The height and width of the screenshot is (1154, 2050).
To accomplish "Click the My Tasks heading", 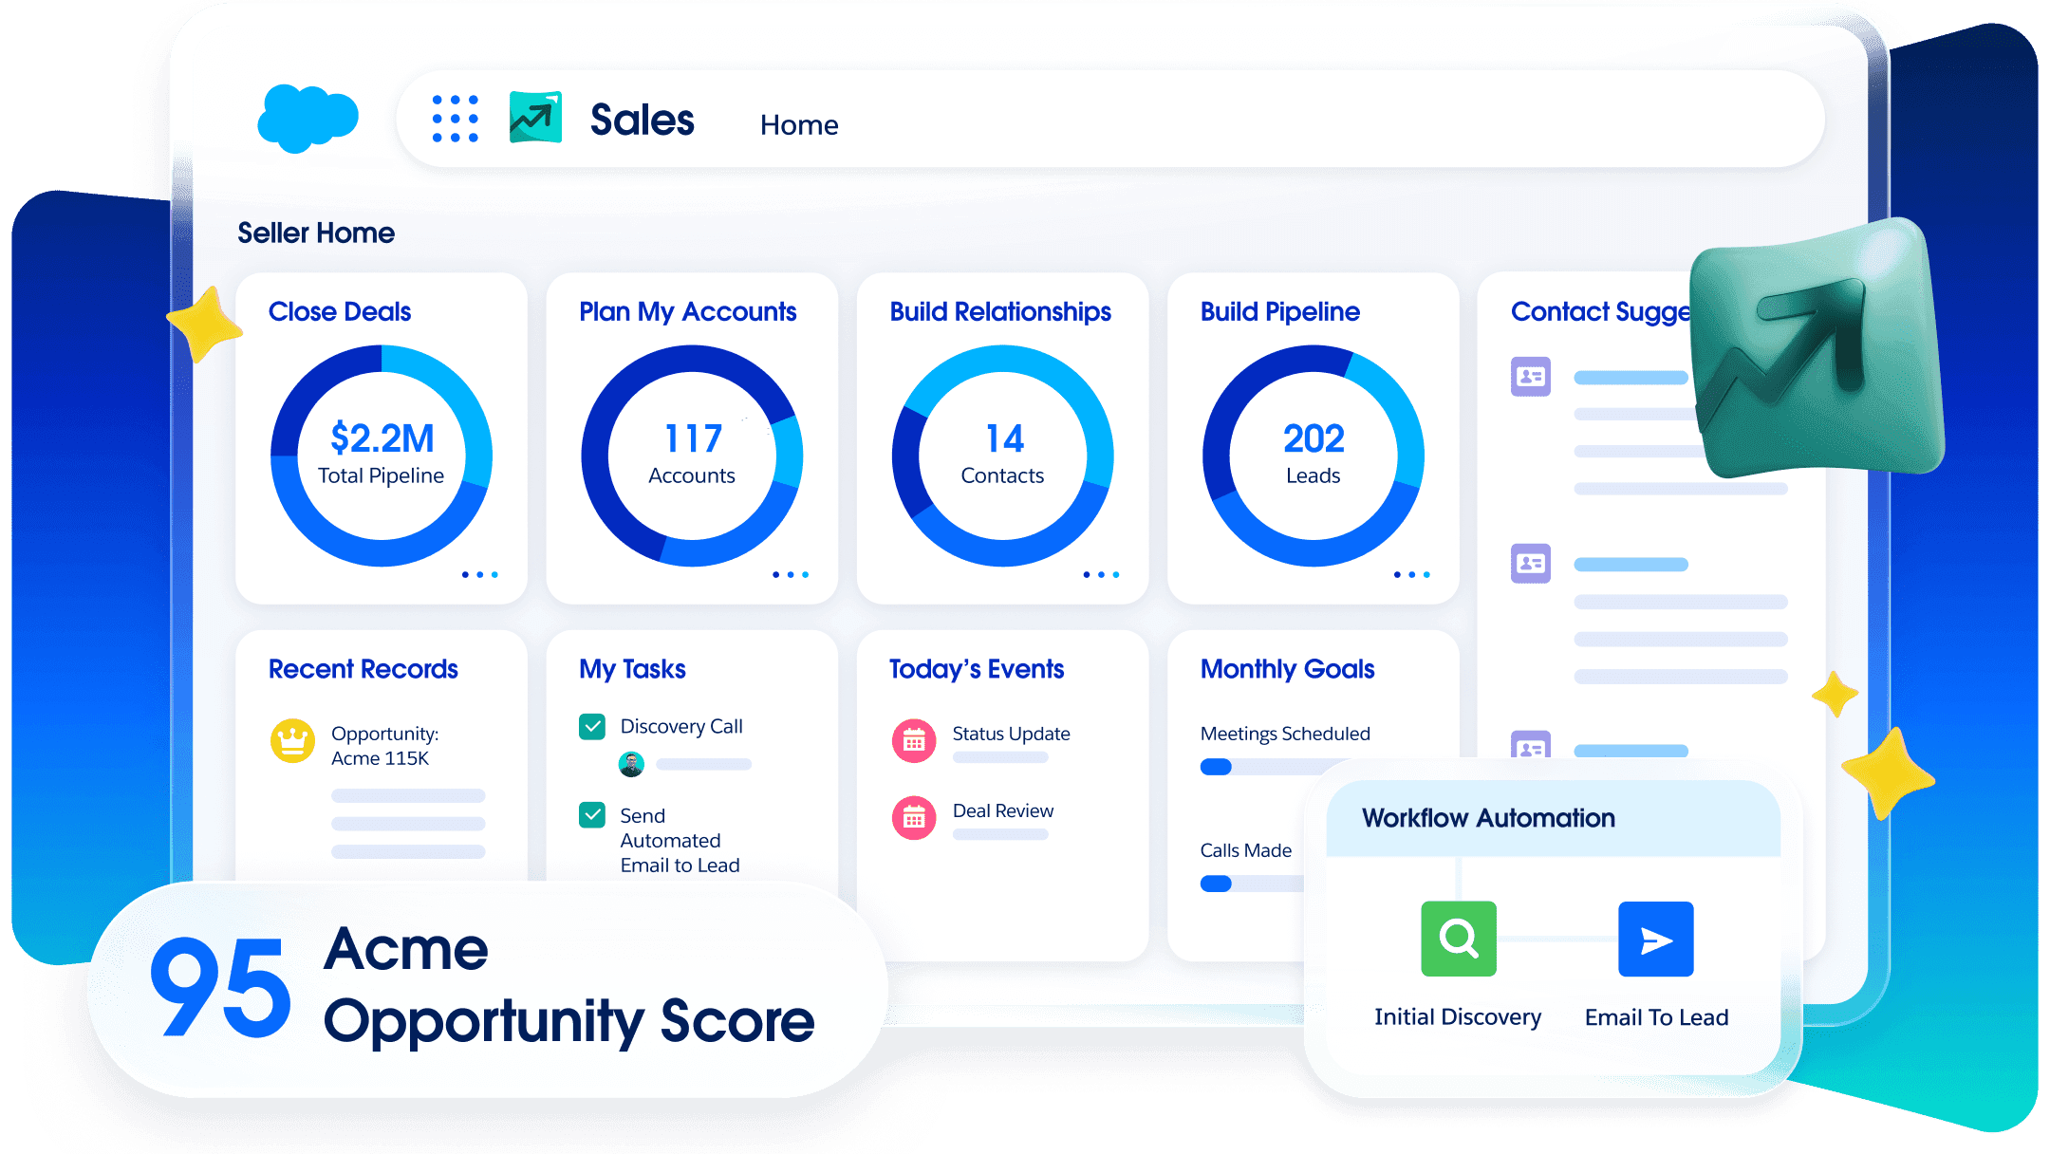I will point(632,669).
